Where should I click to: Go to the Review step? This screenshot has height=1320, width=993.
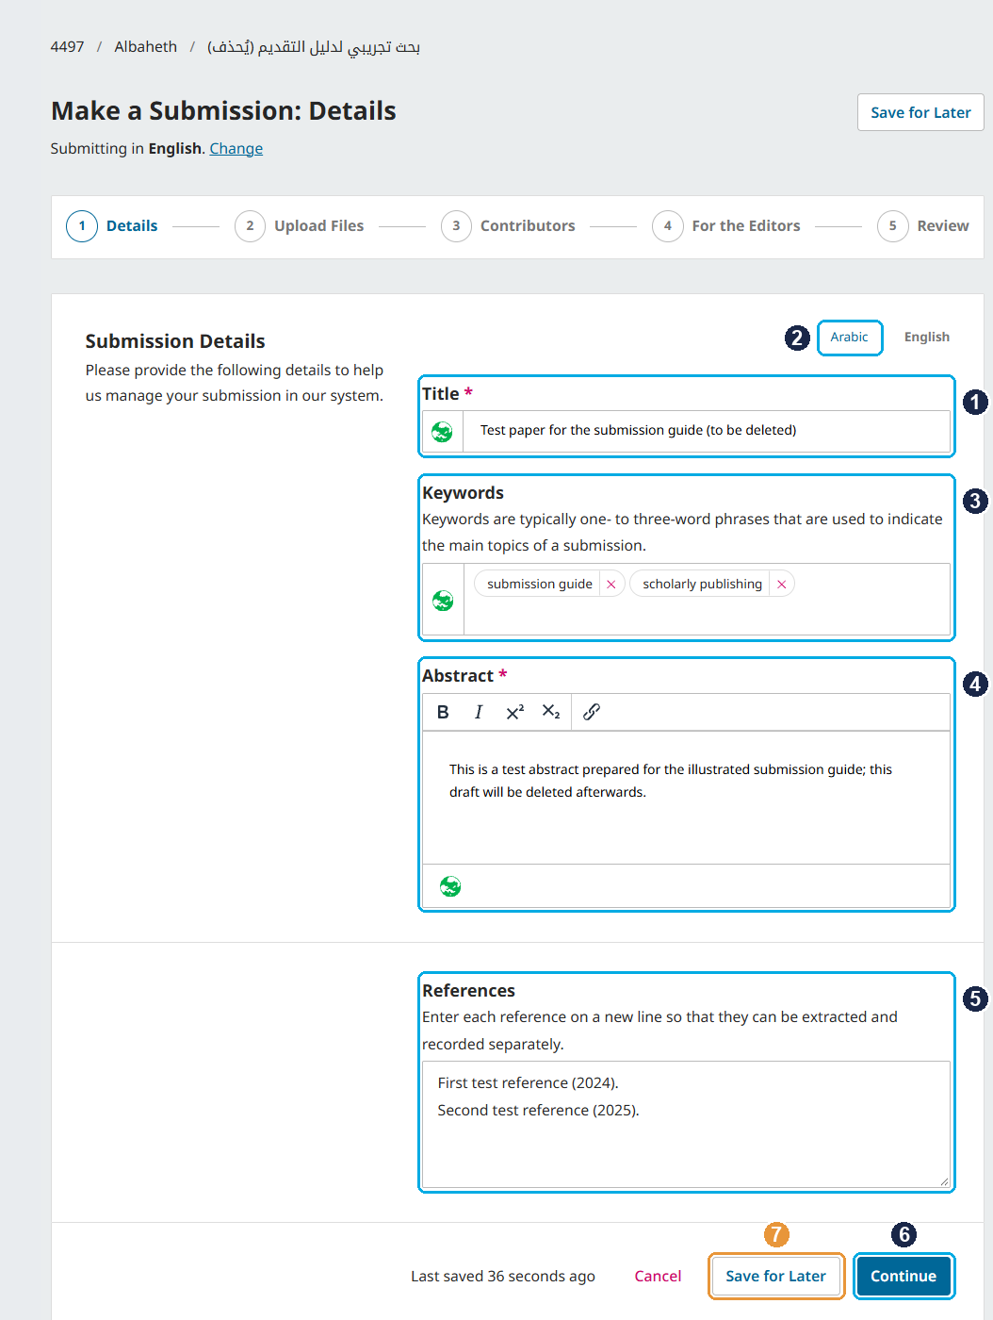[923, 226]
